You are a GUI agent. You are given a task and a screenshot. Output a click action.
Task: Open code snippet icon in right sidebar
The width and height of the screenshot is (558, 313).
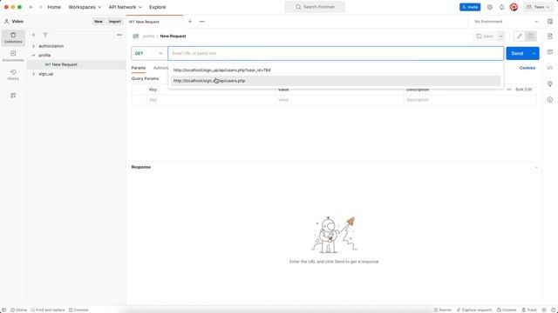pos(550,68)
